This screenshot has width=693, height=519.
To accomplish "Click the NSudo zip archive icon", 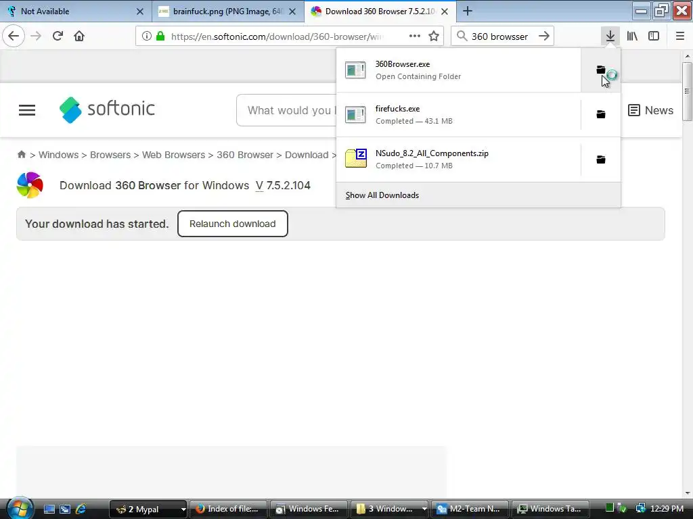I will [356, 158].
